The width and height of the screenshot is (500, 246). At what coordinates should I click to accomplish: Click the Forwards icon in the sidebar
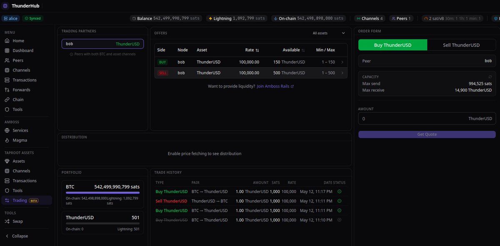click(7, 90)
